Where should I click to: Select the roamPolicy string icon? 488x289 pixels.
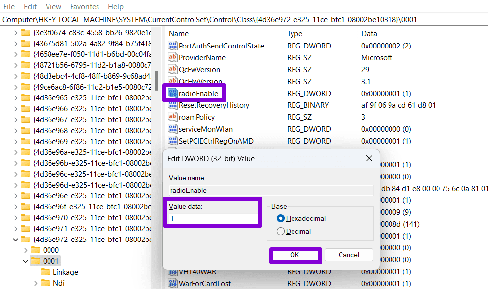click(x=172, y=117)
